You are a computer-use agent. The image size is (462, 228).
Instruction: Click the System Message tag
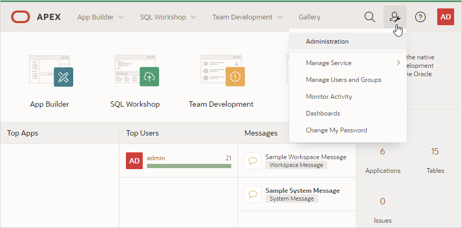(292, 199)
